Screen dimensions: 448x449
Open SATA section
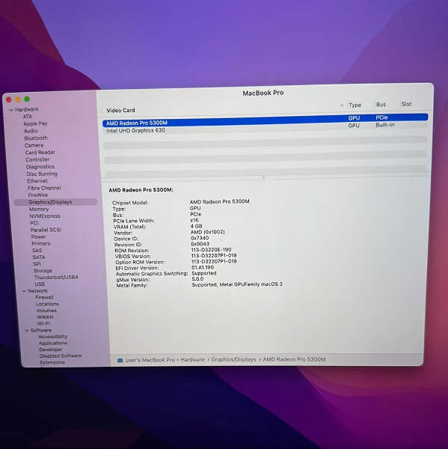[x=39, y=257]
